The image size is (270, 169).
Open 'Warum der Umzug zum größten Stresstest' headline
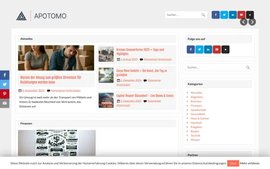[x=50, y=80]
